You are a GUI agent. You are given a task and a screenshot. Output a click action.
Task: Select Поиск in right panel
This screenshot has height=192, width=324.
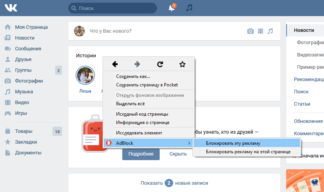point(301,91)
